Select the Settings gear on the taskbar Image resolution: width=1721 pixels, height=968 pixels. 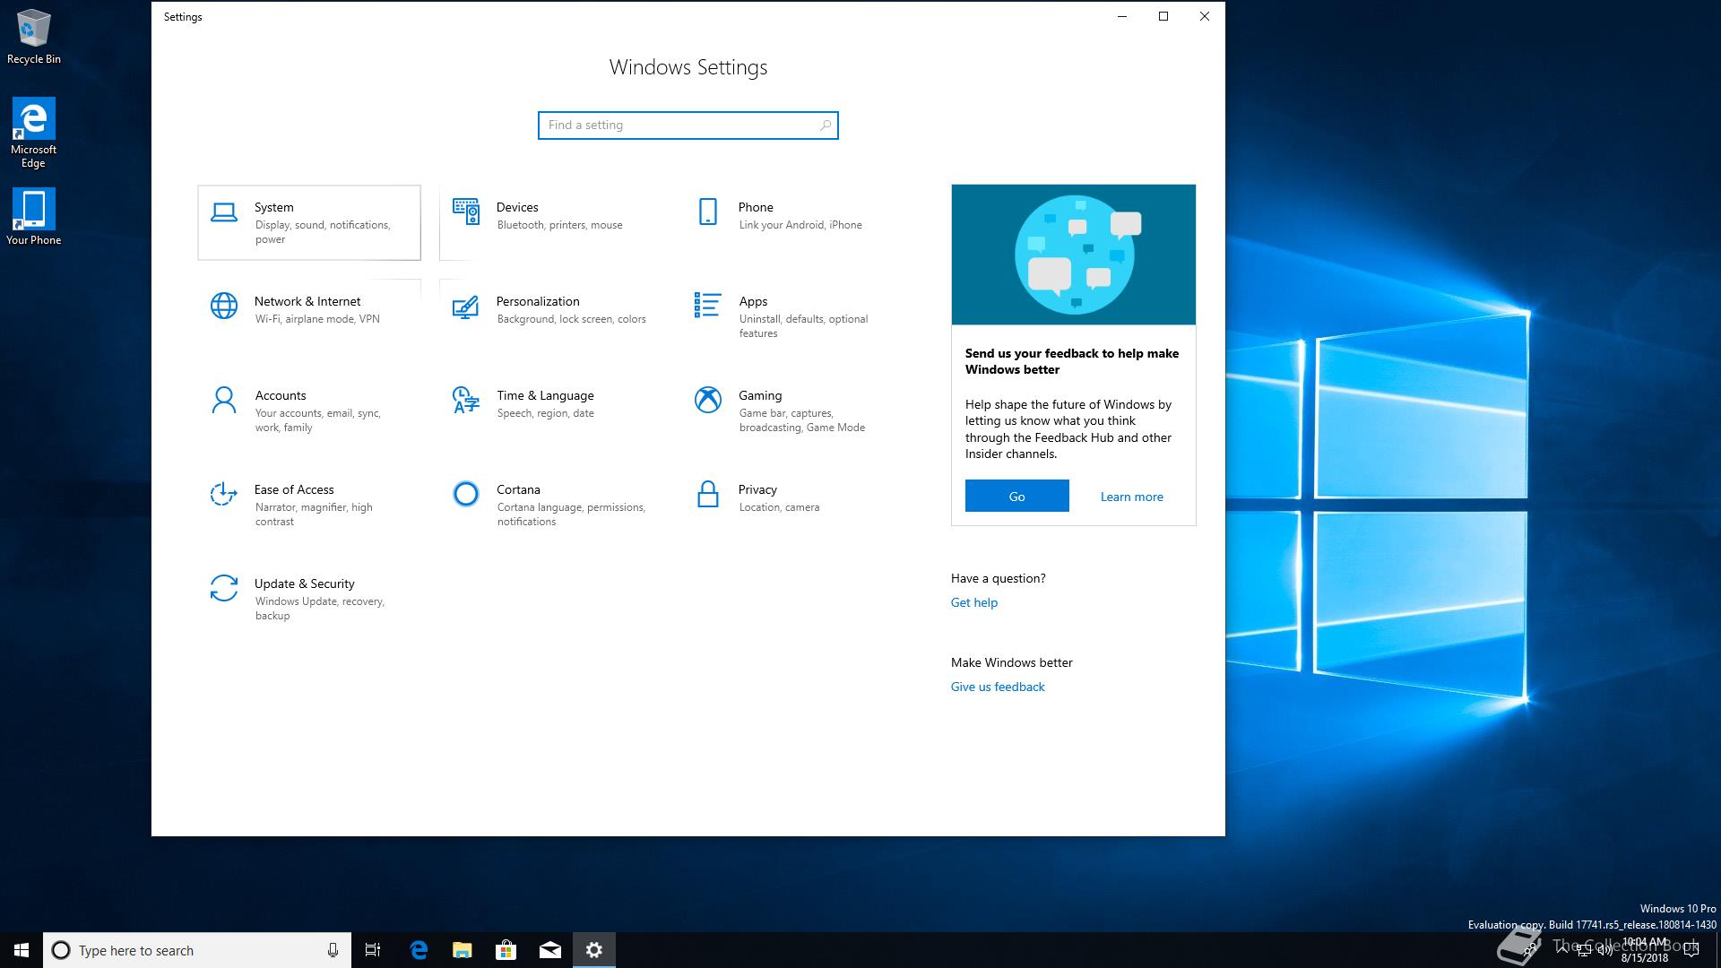(x=594, y=950)
